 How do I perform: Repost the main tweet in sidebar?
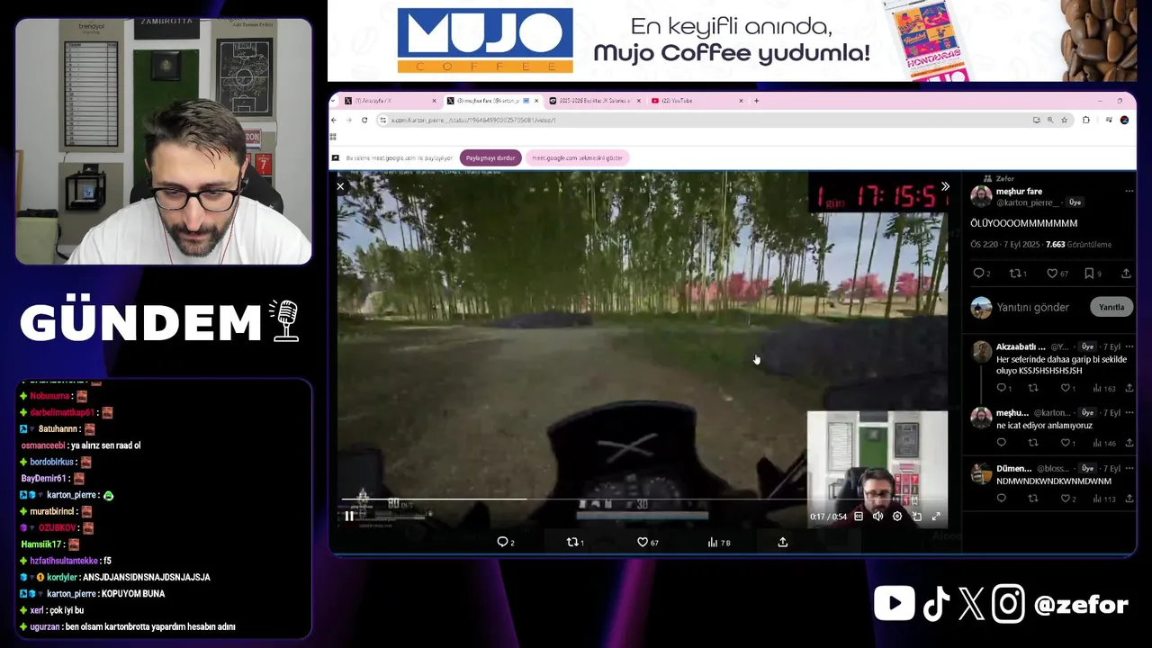1018,274
